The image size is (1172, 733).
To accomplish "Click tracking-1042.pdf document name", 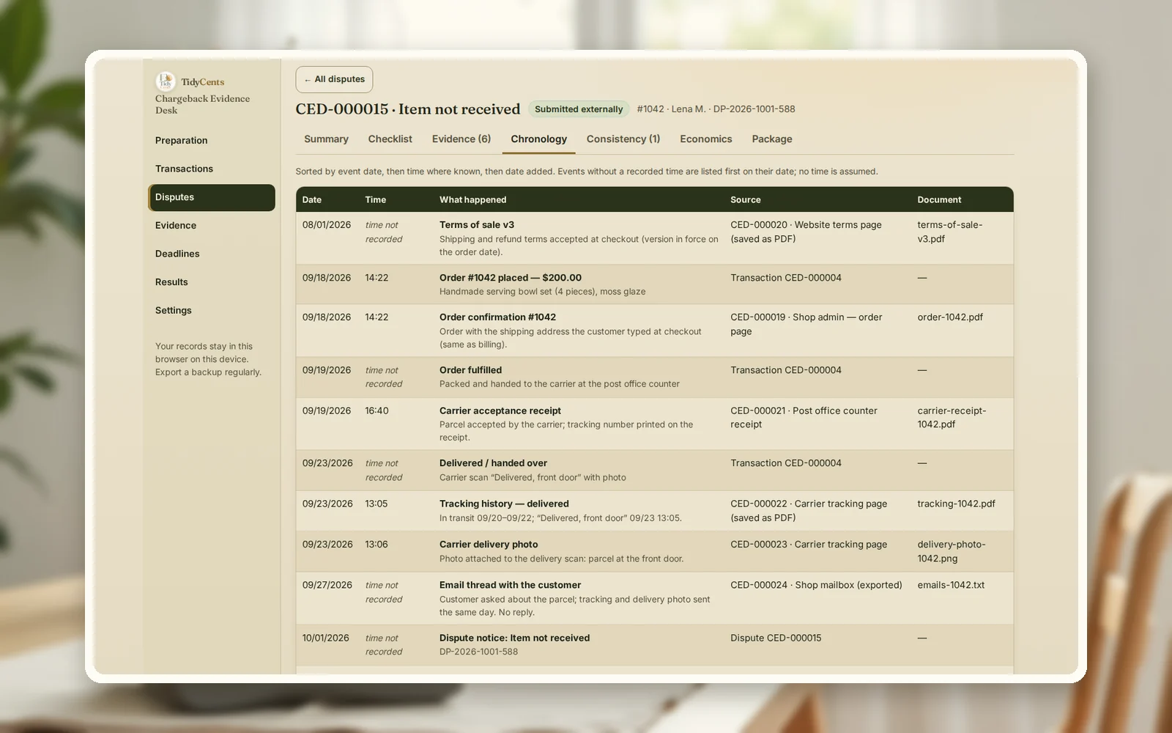I will pos(956,504).
